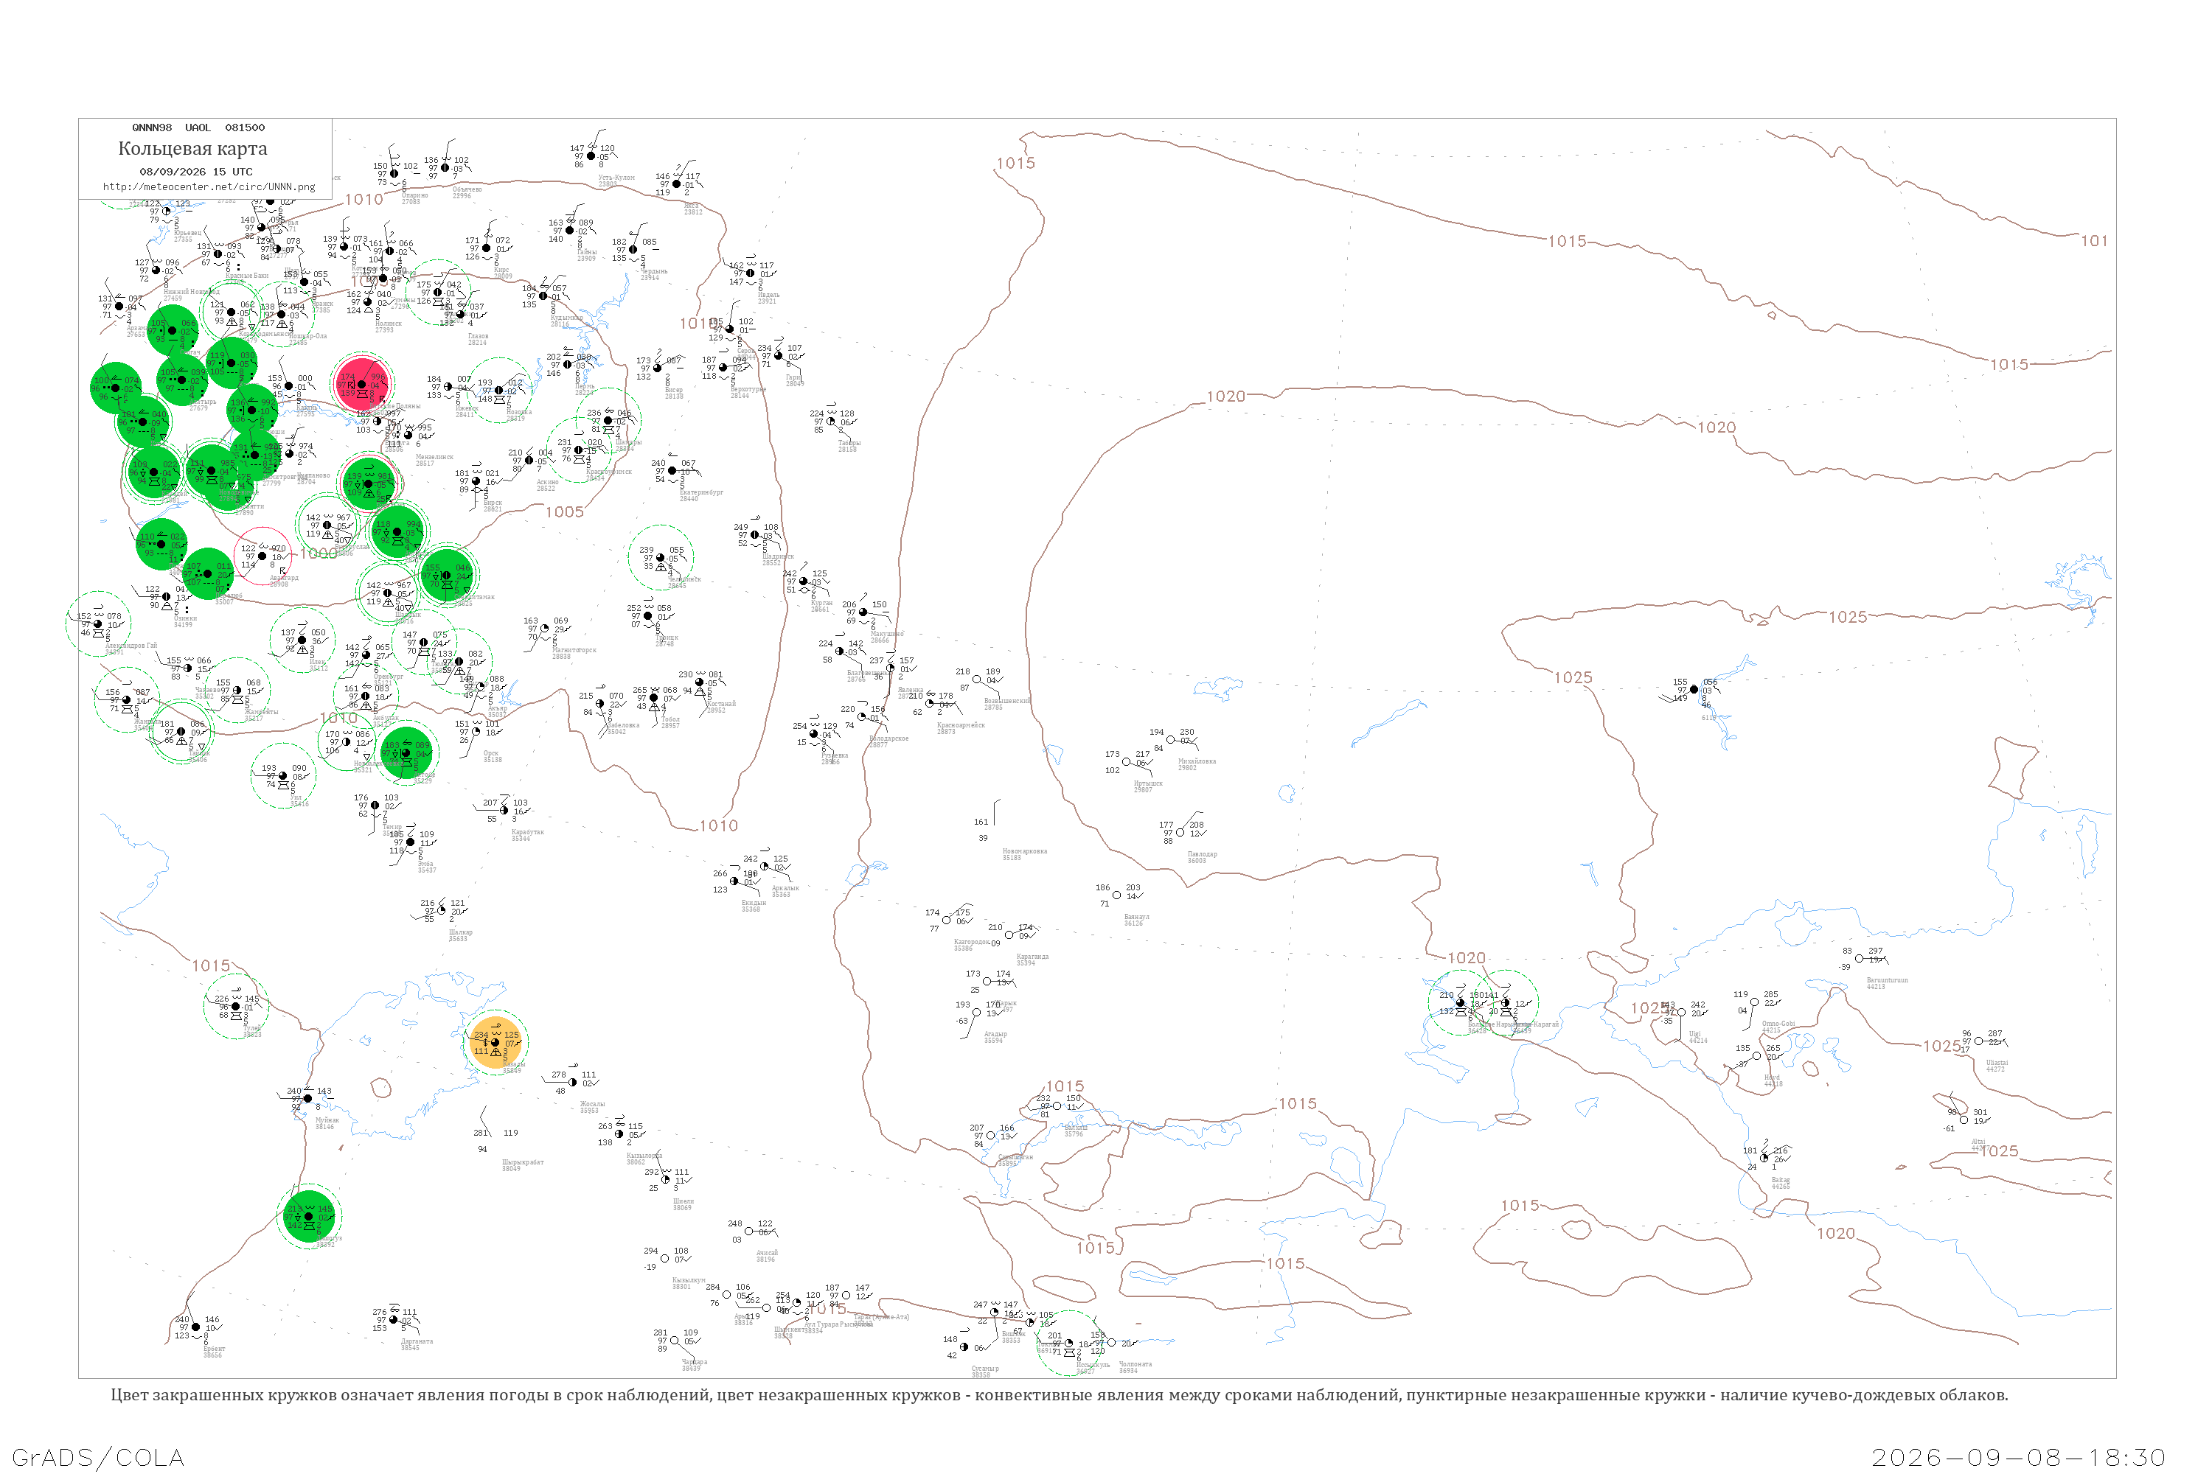Click the Иссыккуль dashed green circle
The height and width of the screenshot is (1474, 2212).
point(1069,1344)
